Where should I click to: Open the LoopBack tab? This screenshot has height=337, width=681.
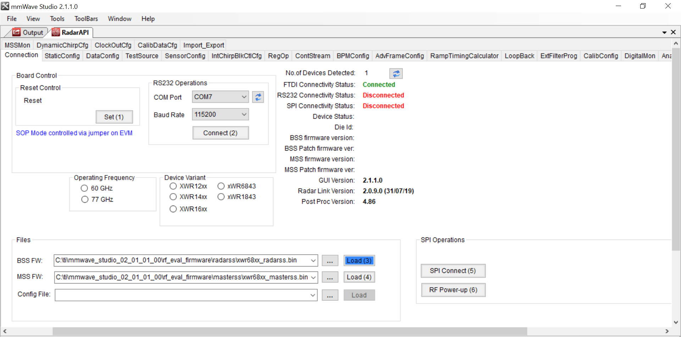coord(519,56)
